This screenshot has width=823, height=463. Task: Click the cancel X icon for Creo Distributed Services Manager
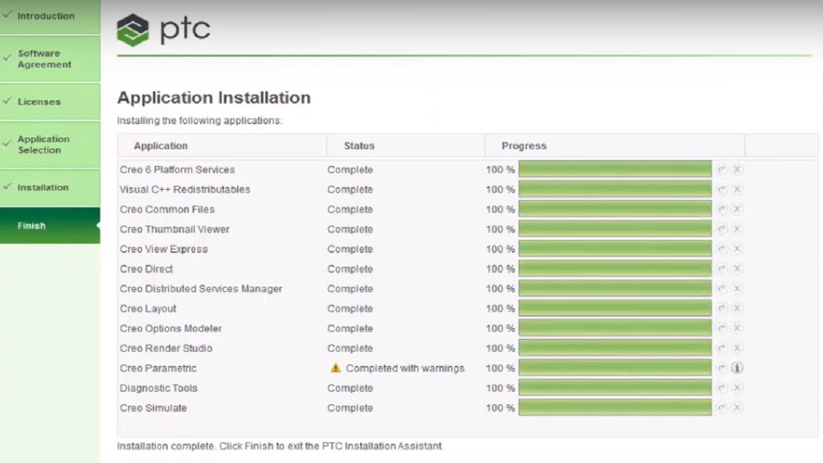737,289
